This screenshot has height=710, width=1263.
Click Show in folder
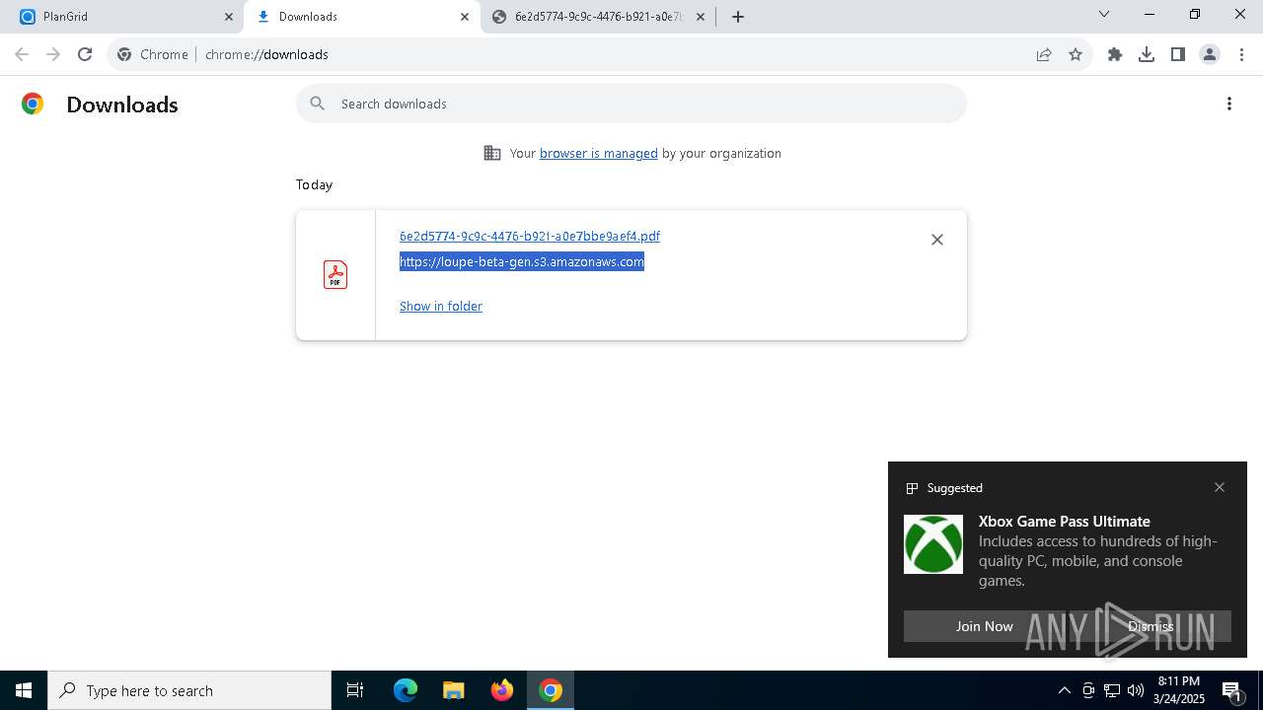pos(441,306)
